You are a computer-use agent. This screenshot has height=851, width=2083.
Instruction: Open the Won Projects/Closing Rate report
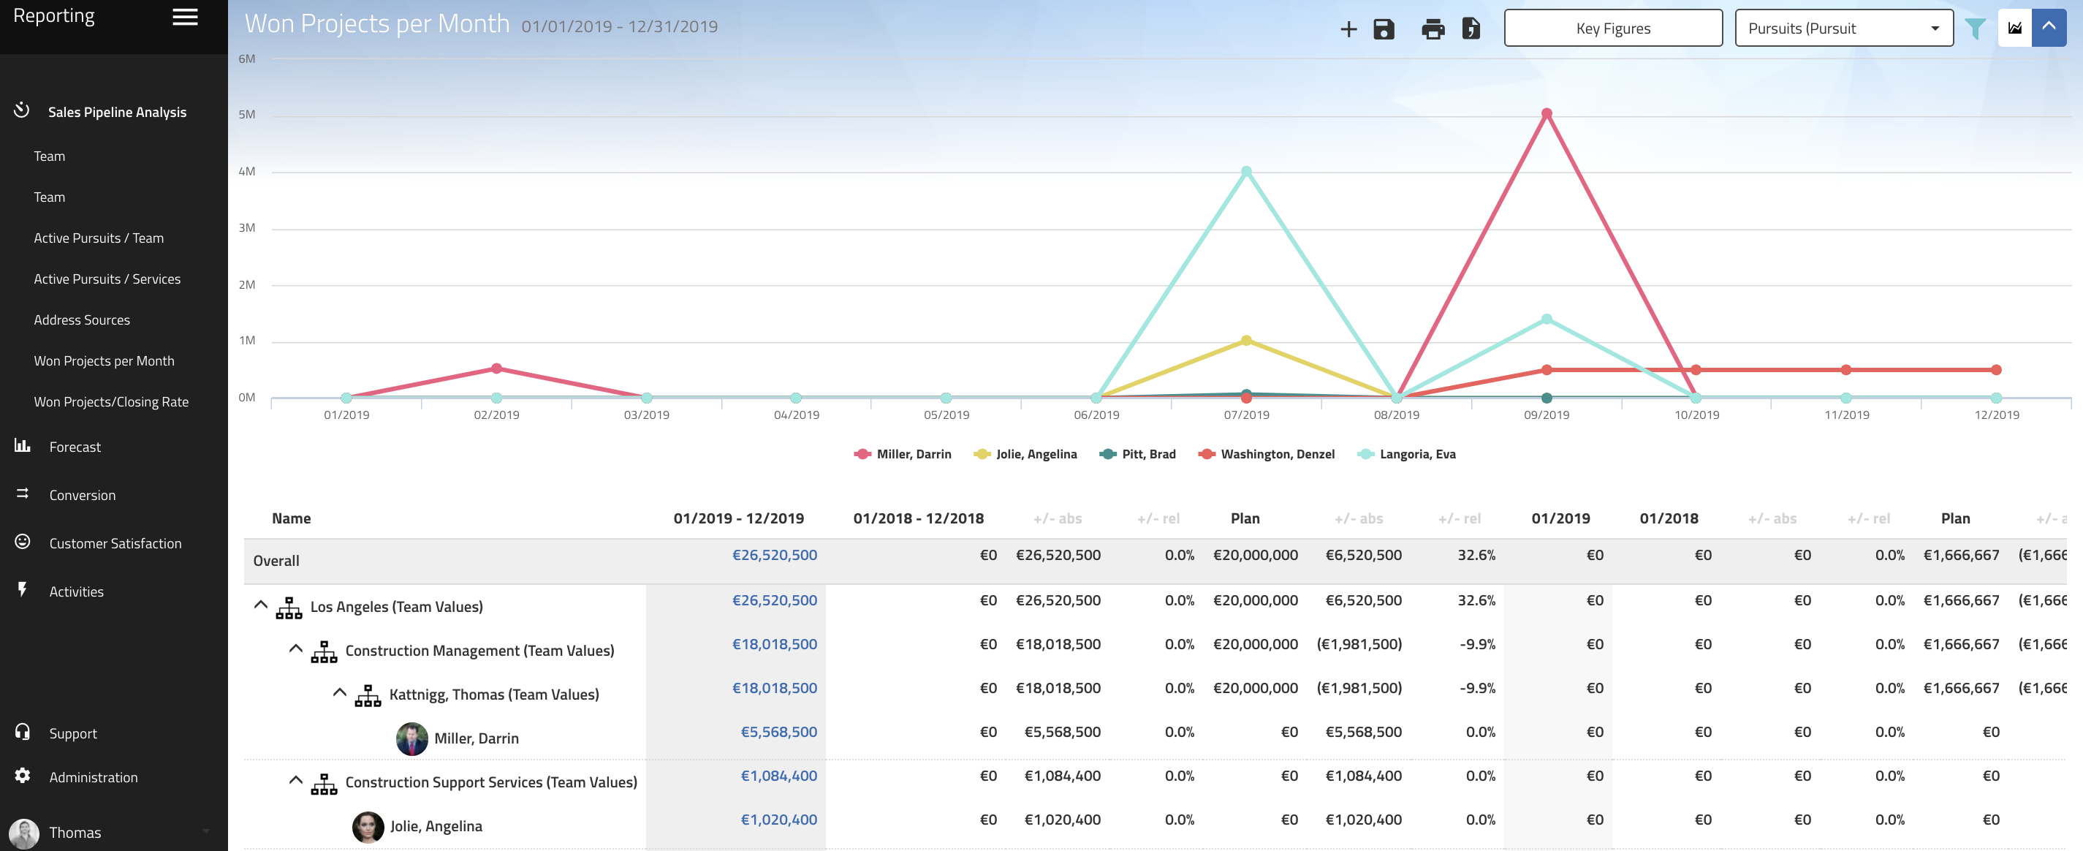pyautogui.click(x=111, y=402)
